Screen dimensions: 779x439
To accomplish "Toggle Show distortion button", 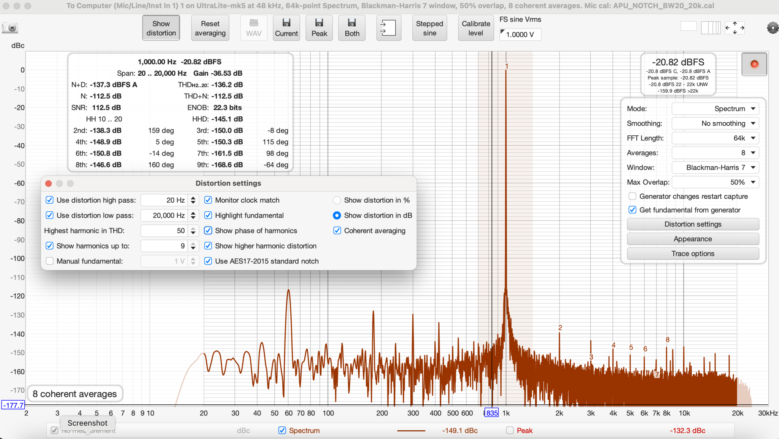I will click(x=161, y=28).
